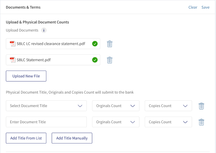Focus the Enter Document Title field
This screenshot has height=153, width=216.
tap(46, 122)
